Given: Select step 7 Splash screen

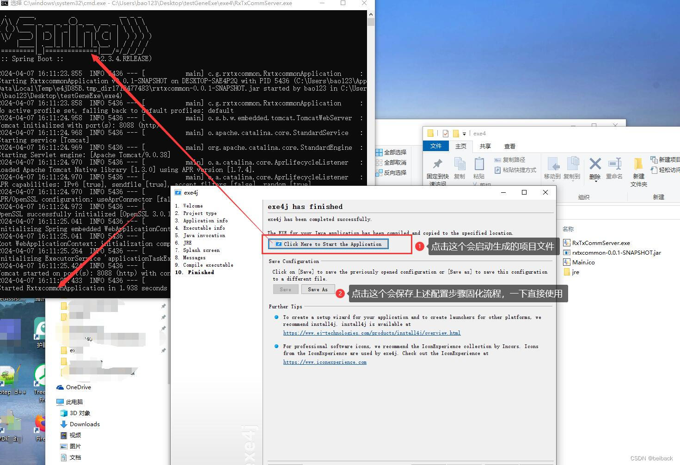Looking at the screenshot, I should (197, 250).
